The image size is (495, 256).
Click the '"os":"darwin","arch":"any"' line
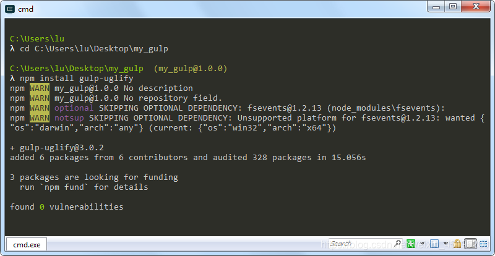173,128
